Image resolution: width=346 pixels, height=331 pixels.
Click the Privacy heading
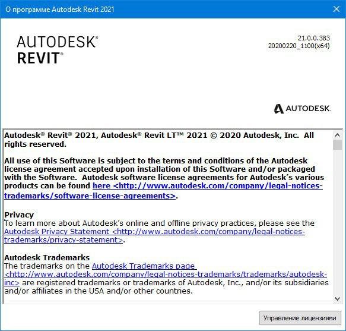coord(19,215)
